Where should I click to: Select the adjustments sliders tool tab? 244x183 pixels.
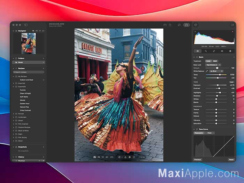(198, 51)
